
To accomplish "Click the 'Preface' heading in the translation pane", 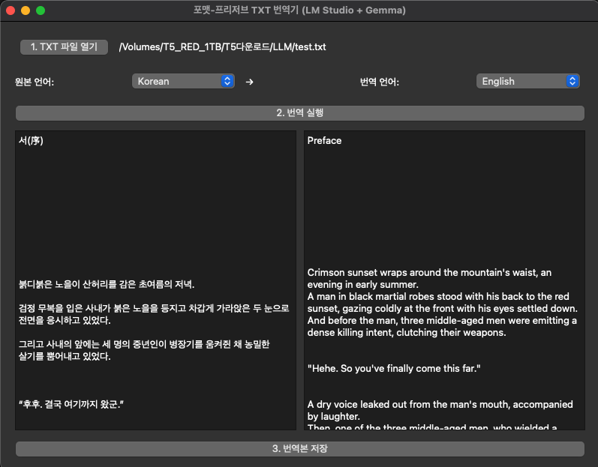I will coord(324,140).
